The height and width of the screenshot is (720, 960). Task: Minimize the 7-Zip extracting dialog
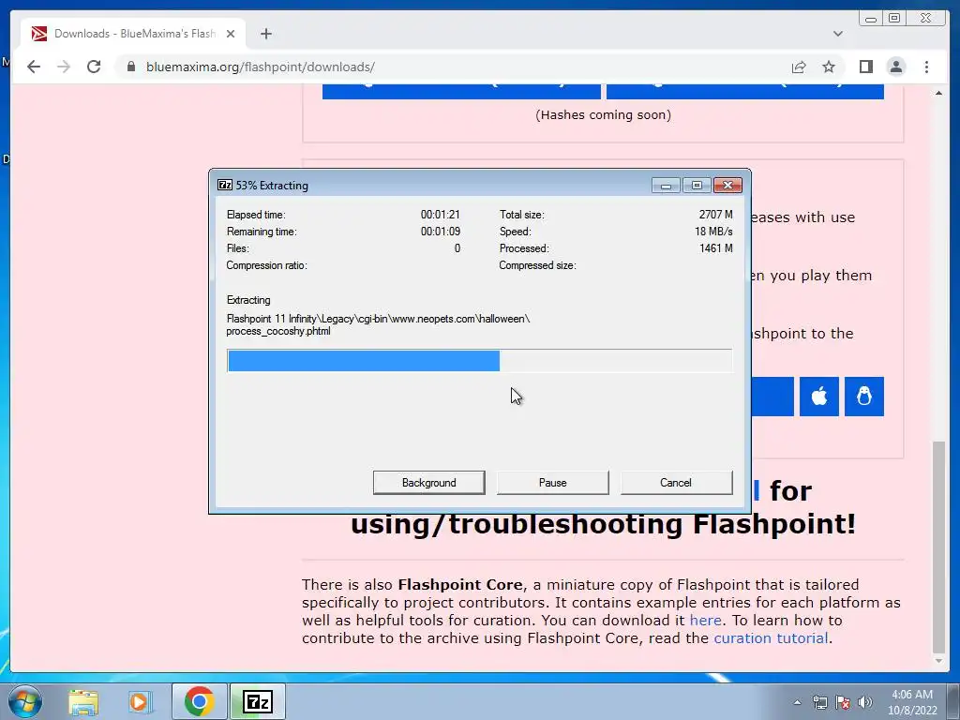tap(666, 185)
